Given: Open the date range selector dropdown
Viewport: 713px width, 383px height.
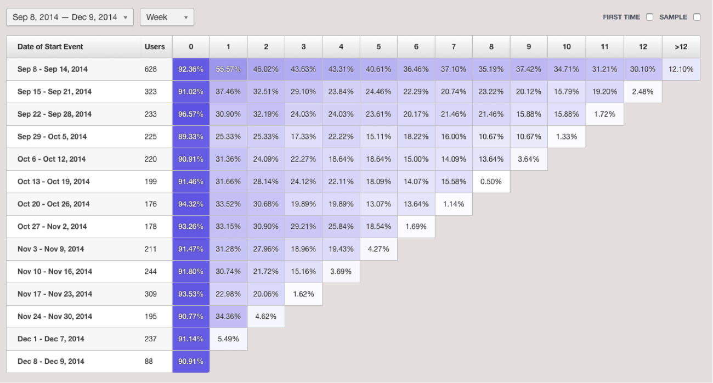Looking at the screenshot, I should 69,17.
